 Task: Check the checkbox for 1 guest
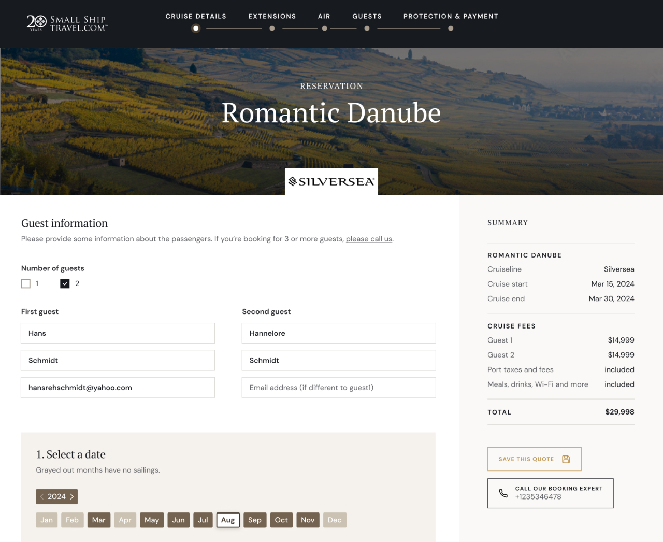tap(26, 283)
